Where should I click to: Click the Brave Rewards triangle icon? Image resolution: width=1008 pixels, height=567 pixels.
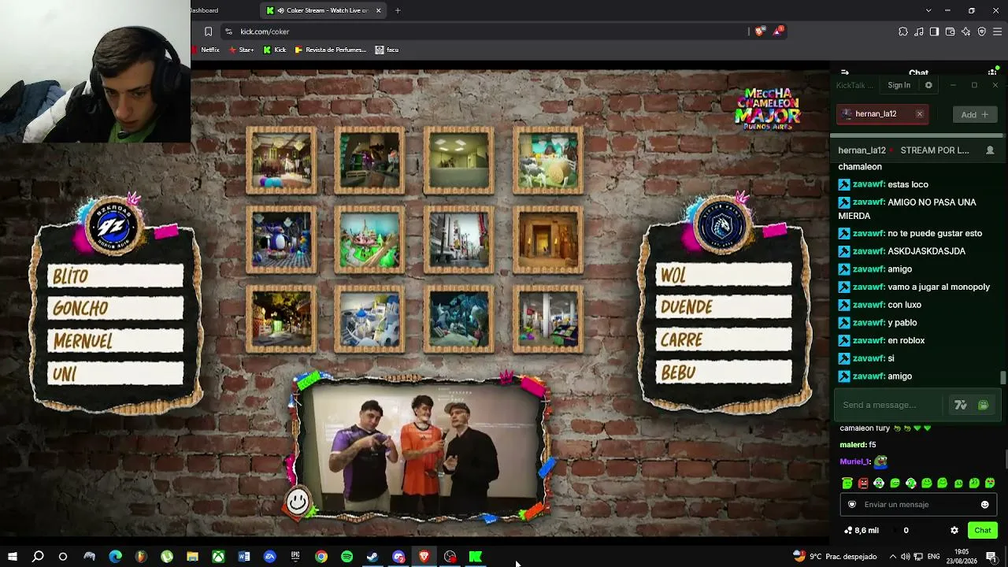pos(778,31)
